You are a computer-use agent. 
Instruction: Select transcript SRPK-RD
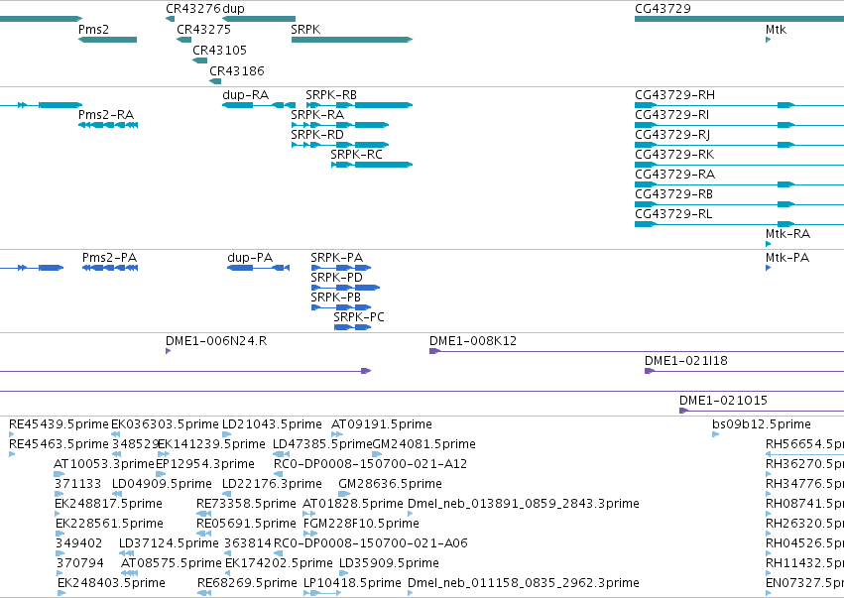tap(339, 145)
